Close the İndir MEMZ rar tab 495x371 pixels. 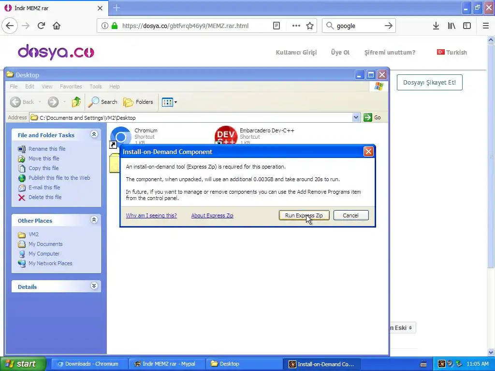click(100, 8)
